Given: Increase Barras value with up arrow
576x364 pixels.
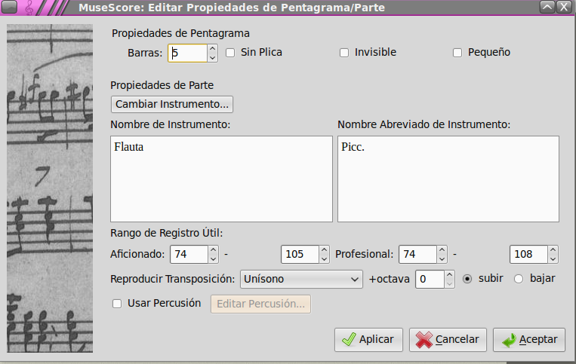Looking at the screenshot, I should pyautogui.click(x=212, y=49).
